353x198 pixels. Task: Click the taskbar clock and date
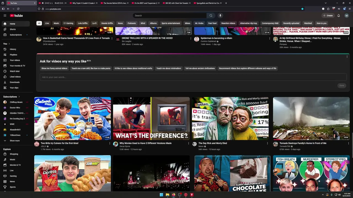(x=346, y=195)
